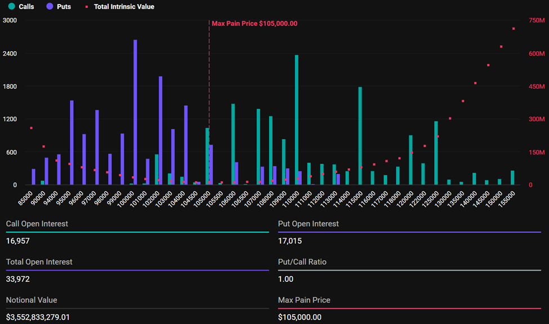The width and height of the screenshot is (549, 324).
Task: Click the intrinsic value dot at 85000
Action: click(x=31, y=128)
